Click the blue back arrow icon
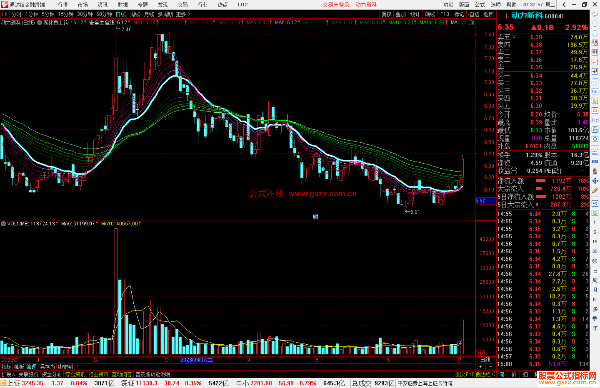The image size is (600, 388). click(x=595, y=14)
